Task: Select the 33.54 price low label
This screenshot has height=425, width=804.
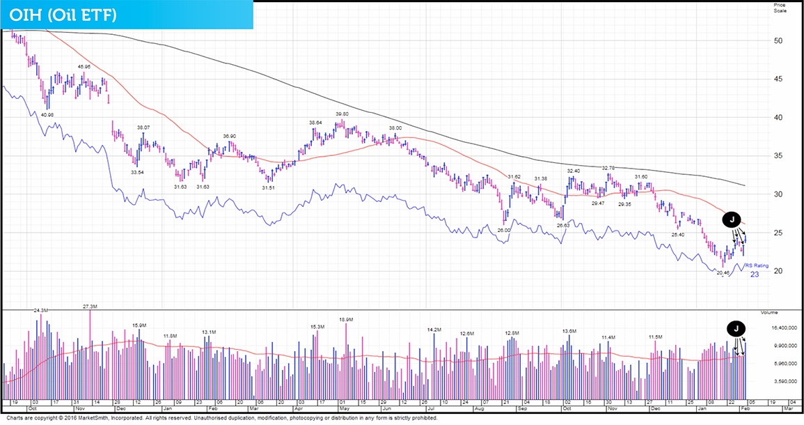Action: [x=137, y=173]
